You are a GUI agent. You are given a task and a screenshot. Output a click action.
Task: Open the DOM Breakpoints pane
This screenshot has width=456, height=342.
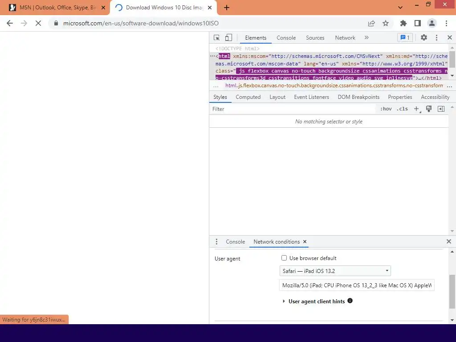[358, 97]
